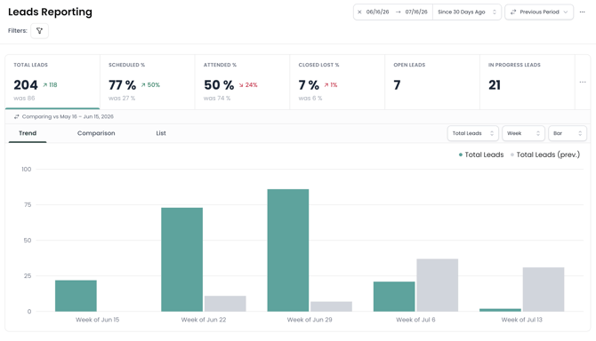
Task: Click the 'was 86' comparison text
Action: pos(24,99)
